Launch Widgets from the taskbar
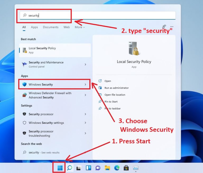The width and height of the screenshot is (203, 173). 89,168
